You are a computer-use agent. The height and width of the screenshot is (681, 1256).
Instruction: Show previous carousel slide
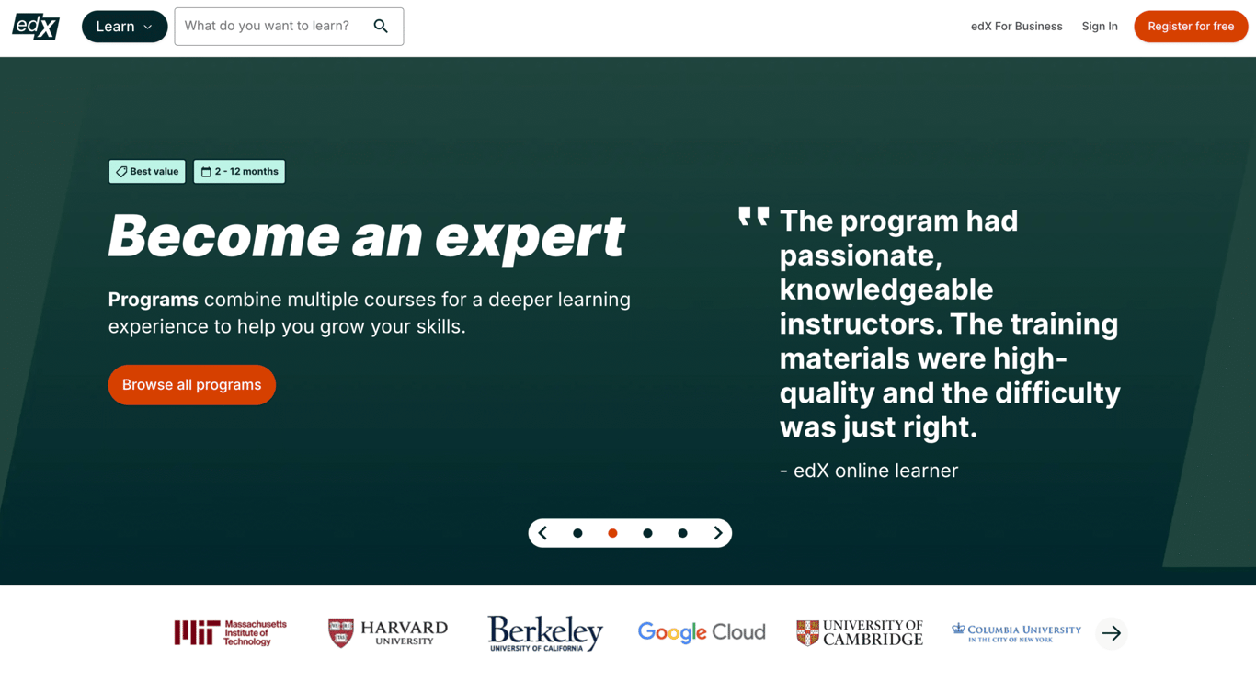tap(542, 533)
